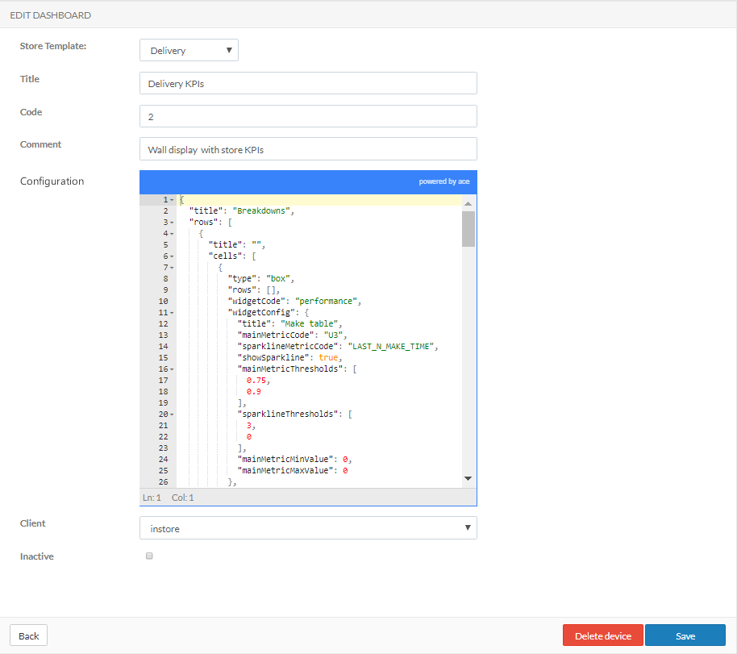The image size is (737, 654).
Task: Fold sparklineThresholds array at line 20
Action: pos(172,414)
